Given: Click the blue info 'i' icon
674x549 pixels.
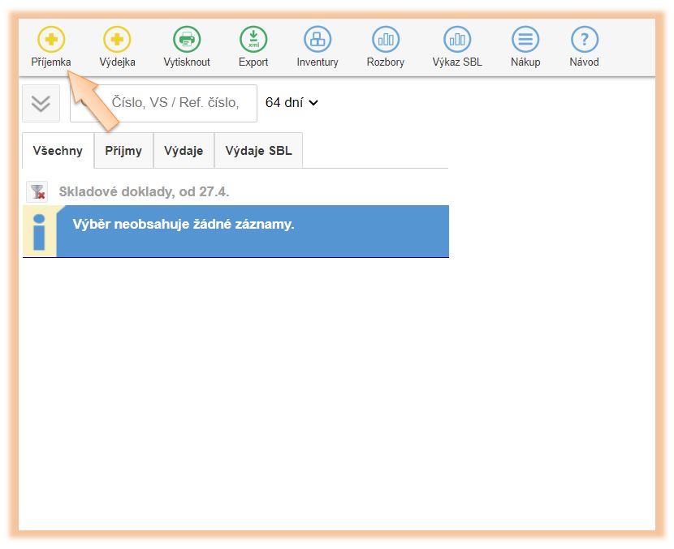Looking at the screenshot, I should coord(39,232).
